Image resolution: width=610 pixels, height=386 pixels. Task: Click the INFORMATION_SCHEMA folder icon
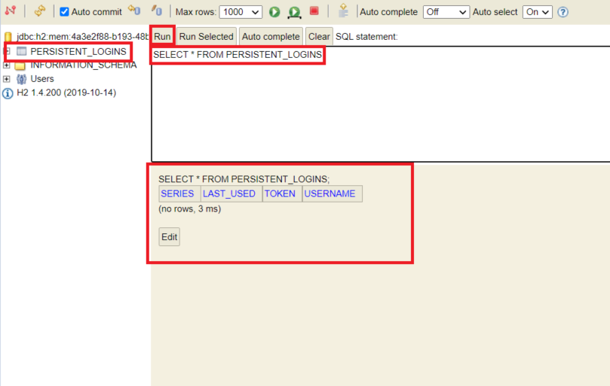tap(20, 65)
